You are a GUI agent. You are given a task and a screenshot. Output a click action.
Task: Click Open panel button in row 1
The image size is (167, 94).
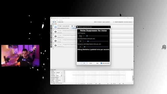74,28
